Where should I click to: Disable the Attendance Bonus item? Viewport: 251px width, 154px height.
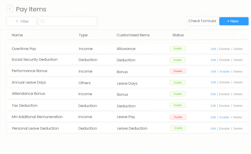(x=224, y=94)
